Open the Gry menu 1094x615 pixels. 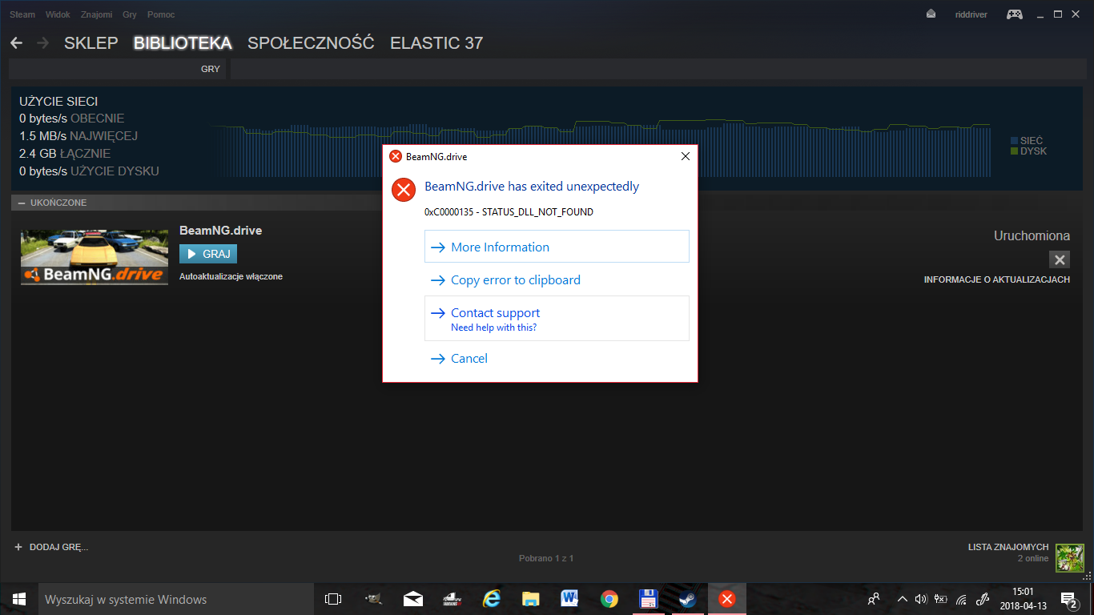[130, 14]
